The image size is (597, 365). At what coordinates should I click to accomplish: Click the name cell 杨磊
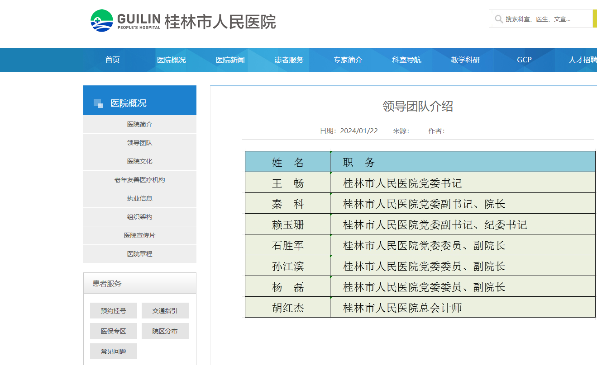coord(288,286)
